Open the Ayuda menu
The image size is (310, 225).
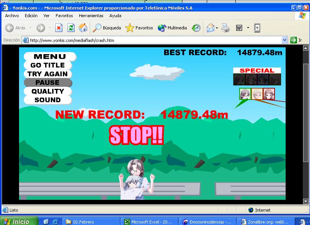click(115, 16)
